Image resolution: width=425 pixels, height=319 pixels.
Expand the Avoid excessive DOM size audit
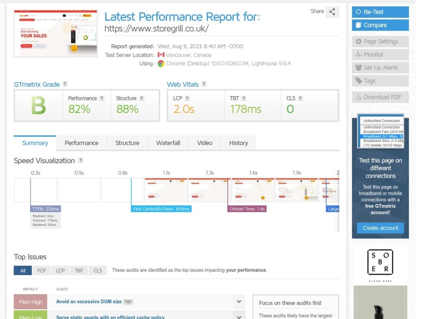tap(239, 302)
